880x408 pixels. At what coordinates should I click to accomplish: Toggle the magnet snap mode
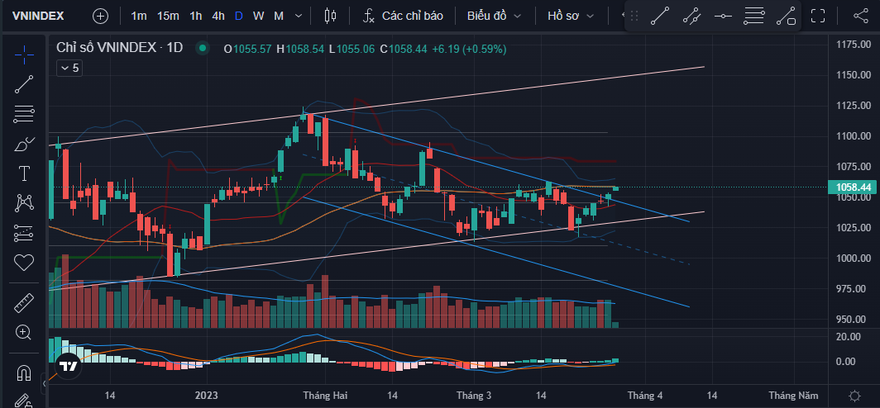click(x=24, y=372)
